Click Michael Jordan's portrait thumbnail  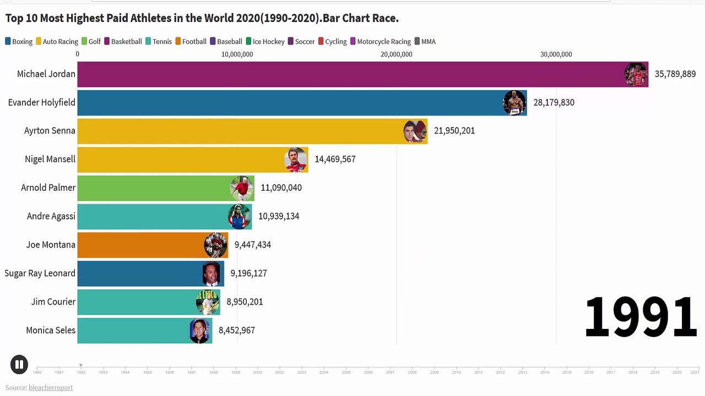(x=636, y=74)
